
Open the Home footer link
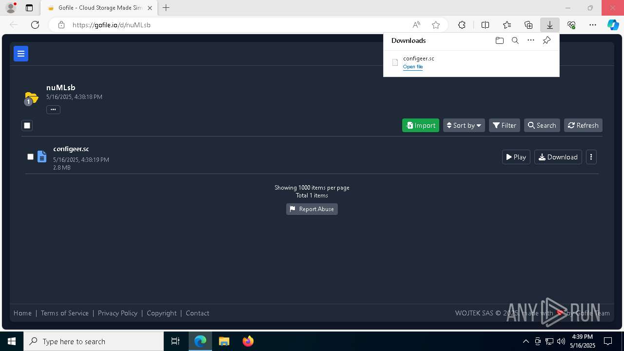[22, 313]
